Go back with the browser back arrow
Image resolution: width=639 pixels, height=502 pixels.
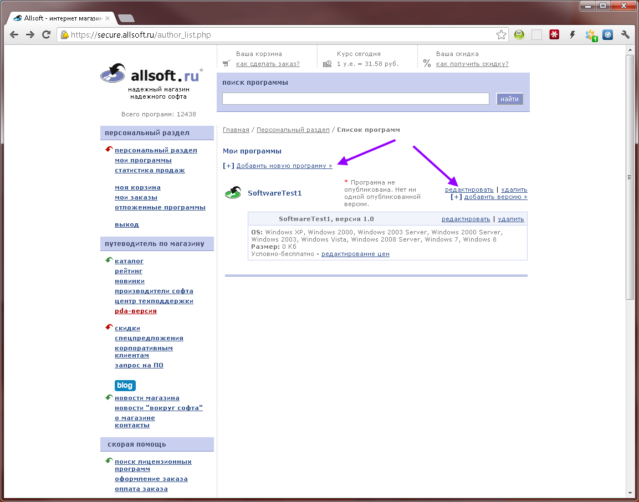tap(14, 35)
